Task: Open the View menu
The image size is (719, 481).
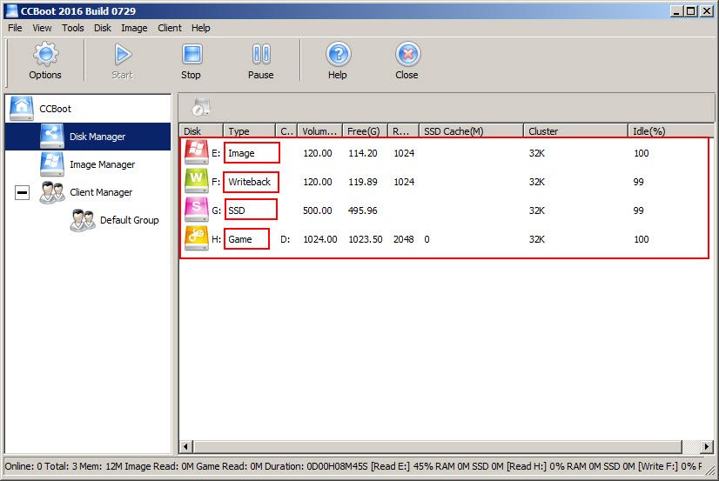Action: coord(42,28)
